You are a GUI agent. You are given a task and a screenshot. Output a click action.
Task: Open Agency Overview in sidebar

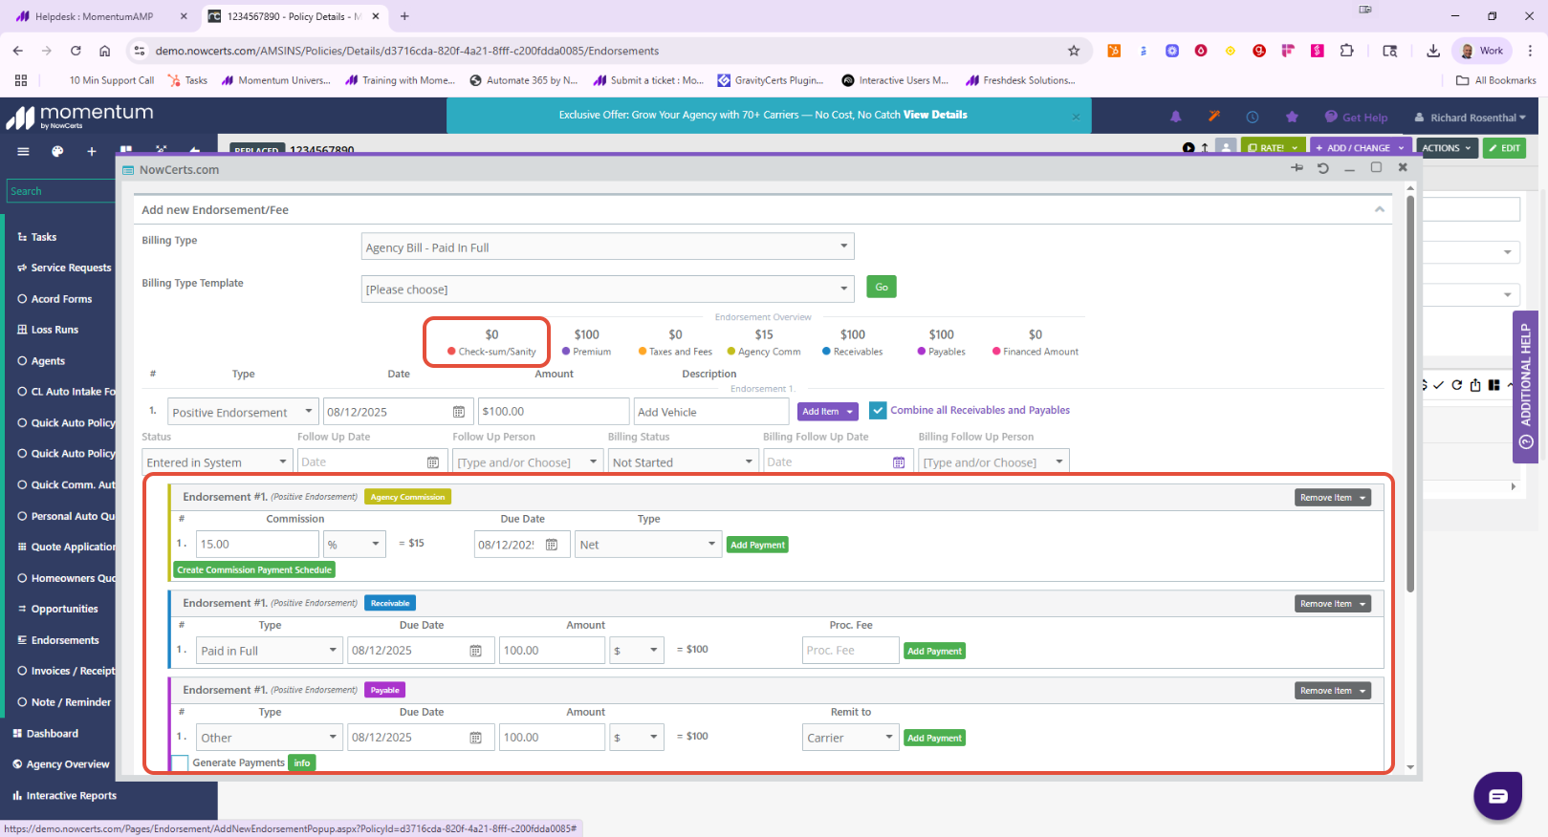click(68, 764)
